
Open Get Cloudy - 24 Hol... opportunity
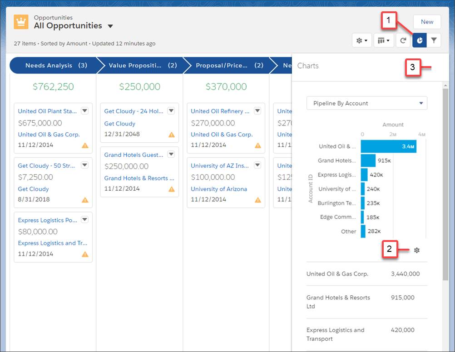(134, 111)
